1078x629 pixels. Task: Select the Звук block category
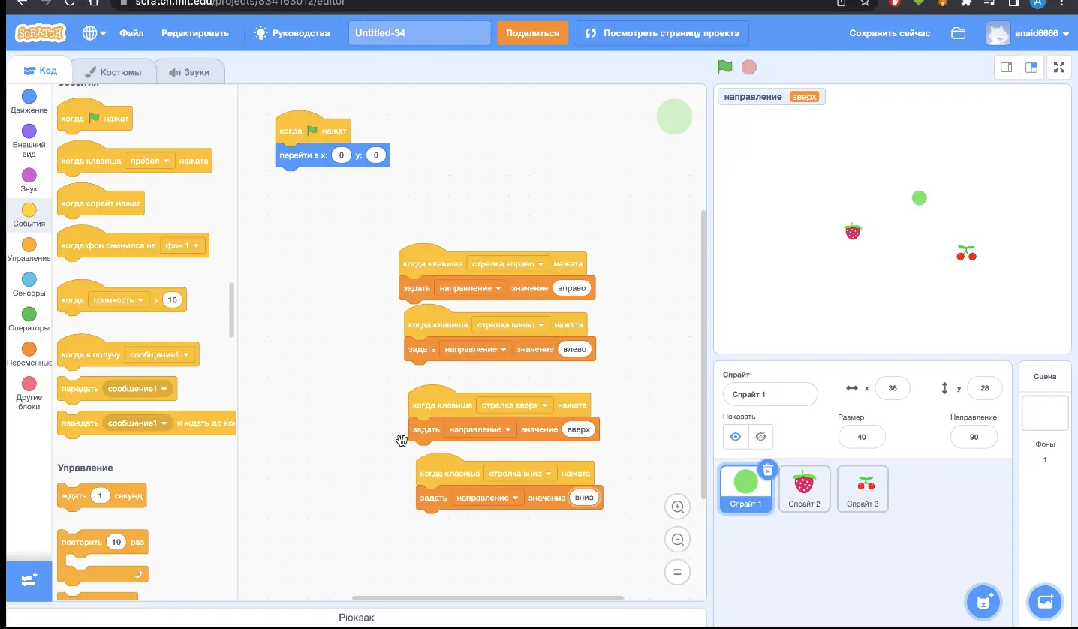(29, 180)
